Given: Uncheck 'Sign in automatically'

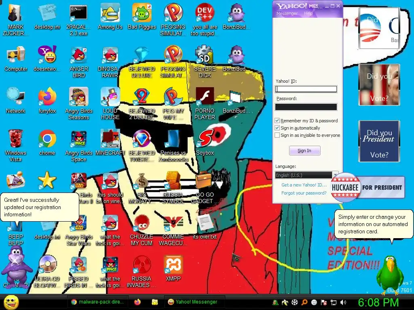Looking at the screenshot, I should [277, 128].
